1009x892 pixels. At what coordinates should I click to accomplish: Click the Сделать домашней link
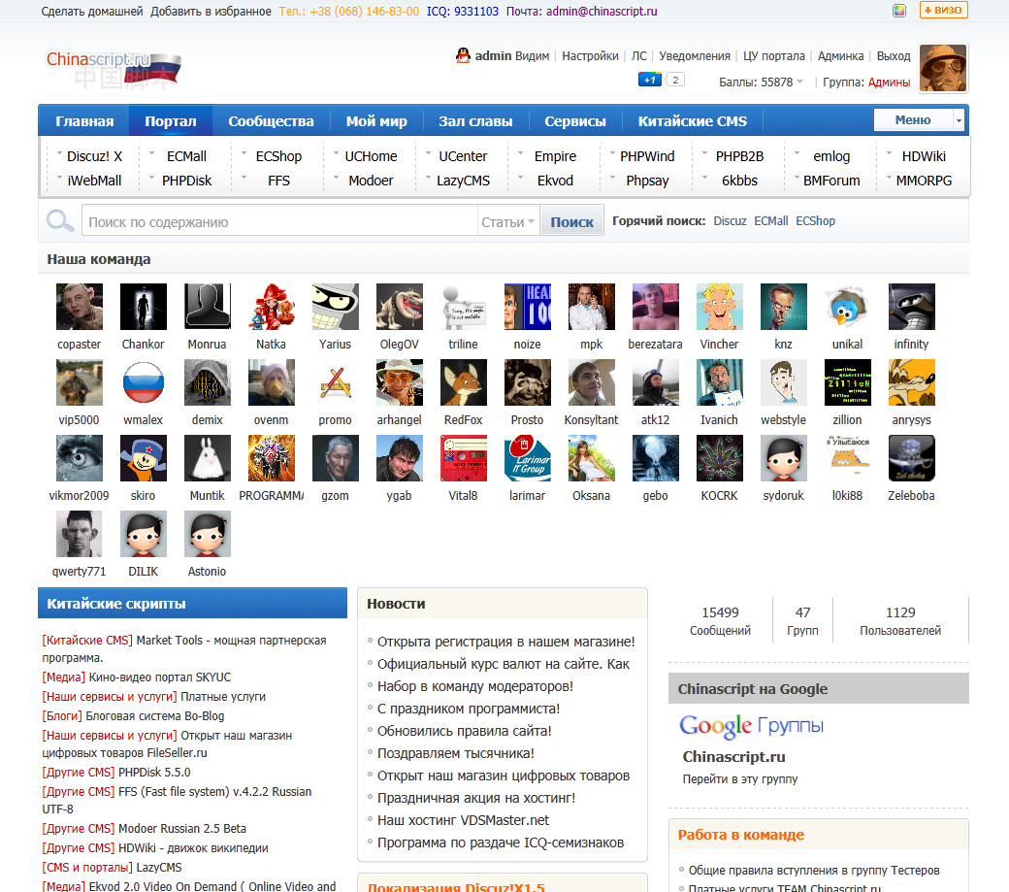pyautogui.click(x=92, y=11)
